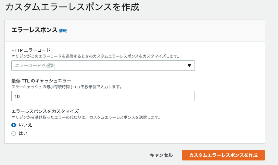Click the キャンセル button
This screenshot has width=278, height=165.
[161, 155]
